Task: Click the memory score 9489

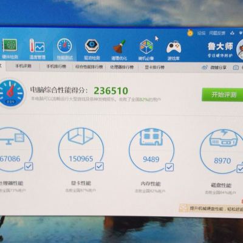Action: click(151, 159)
